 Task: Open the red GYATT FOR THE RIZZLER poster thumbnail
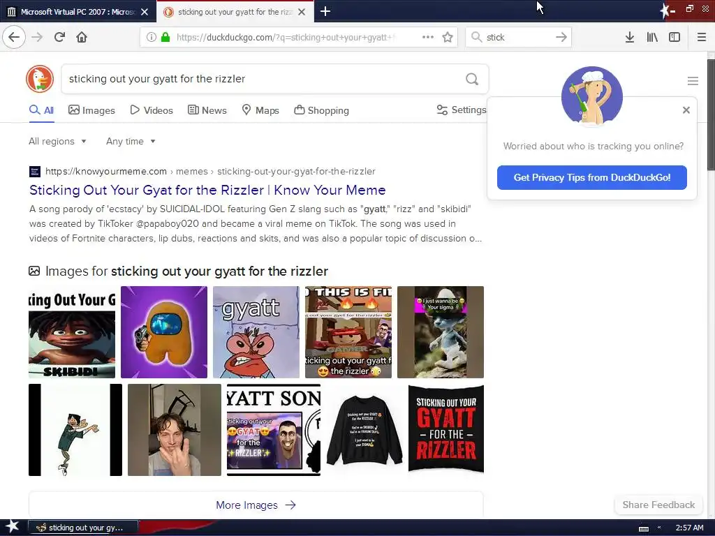tap(446, 430)
